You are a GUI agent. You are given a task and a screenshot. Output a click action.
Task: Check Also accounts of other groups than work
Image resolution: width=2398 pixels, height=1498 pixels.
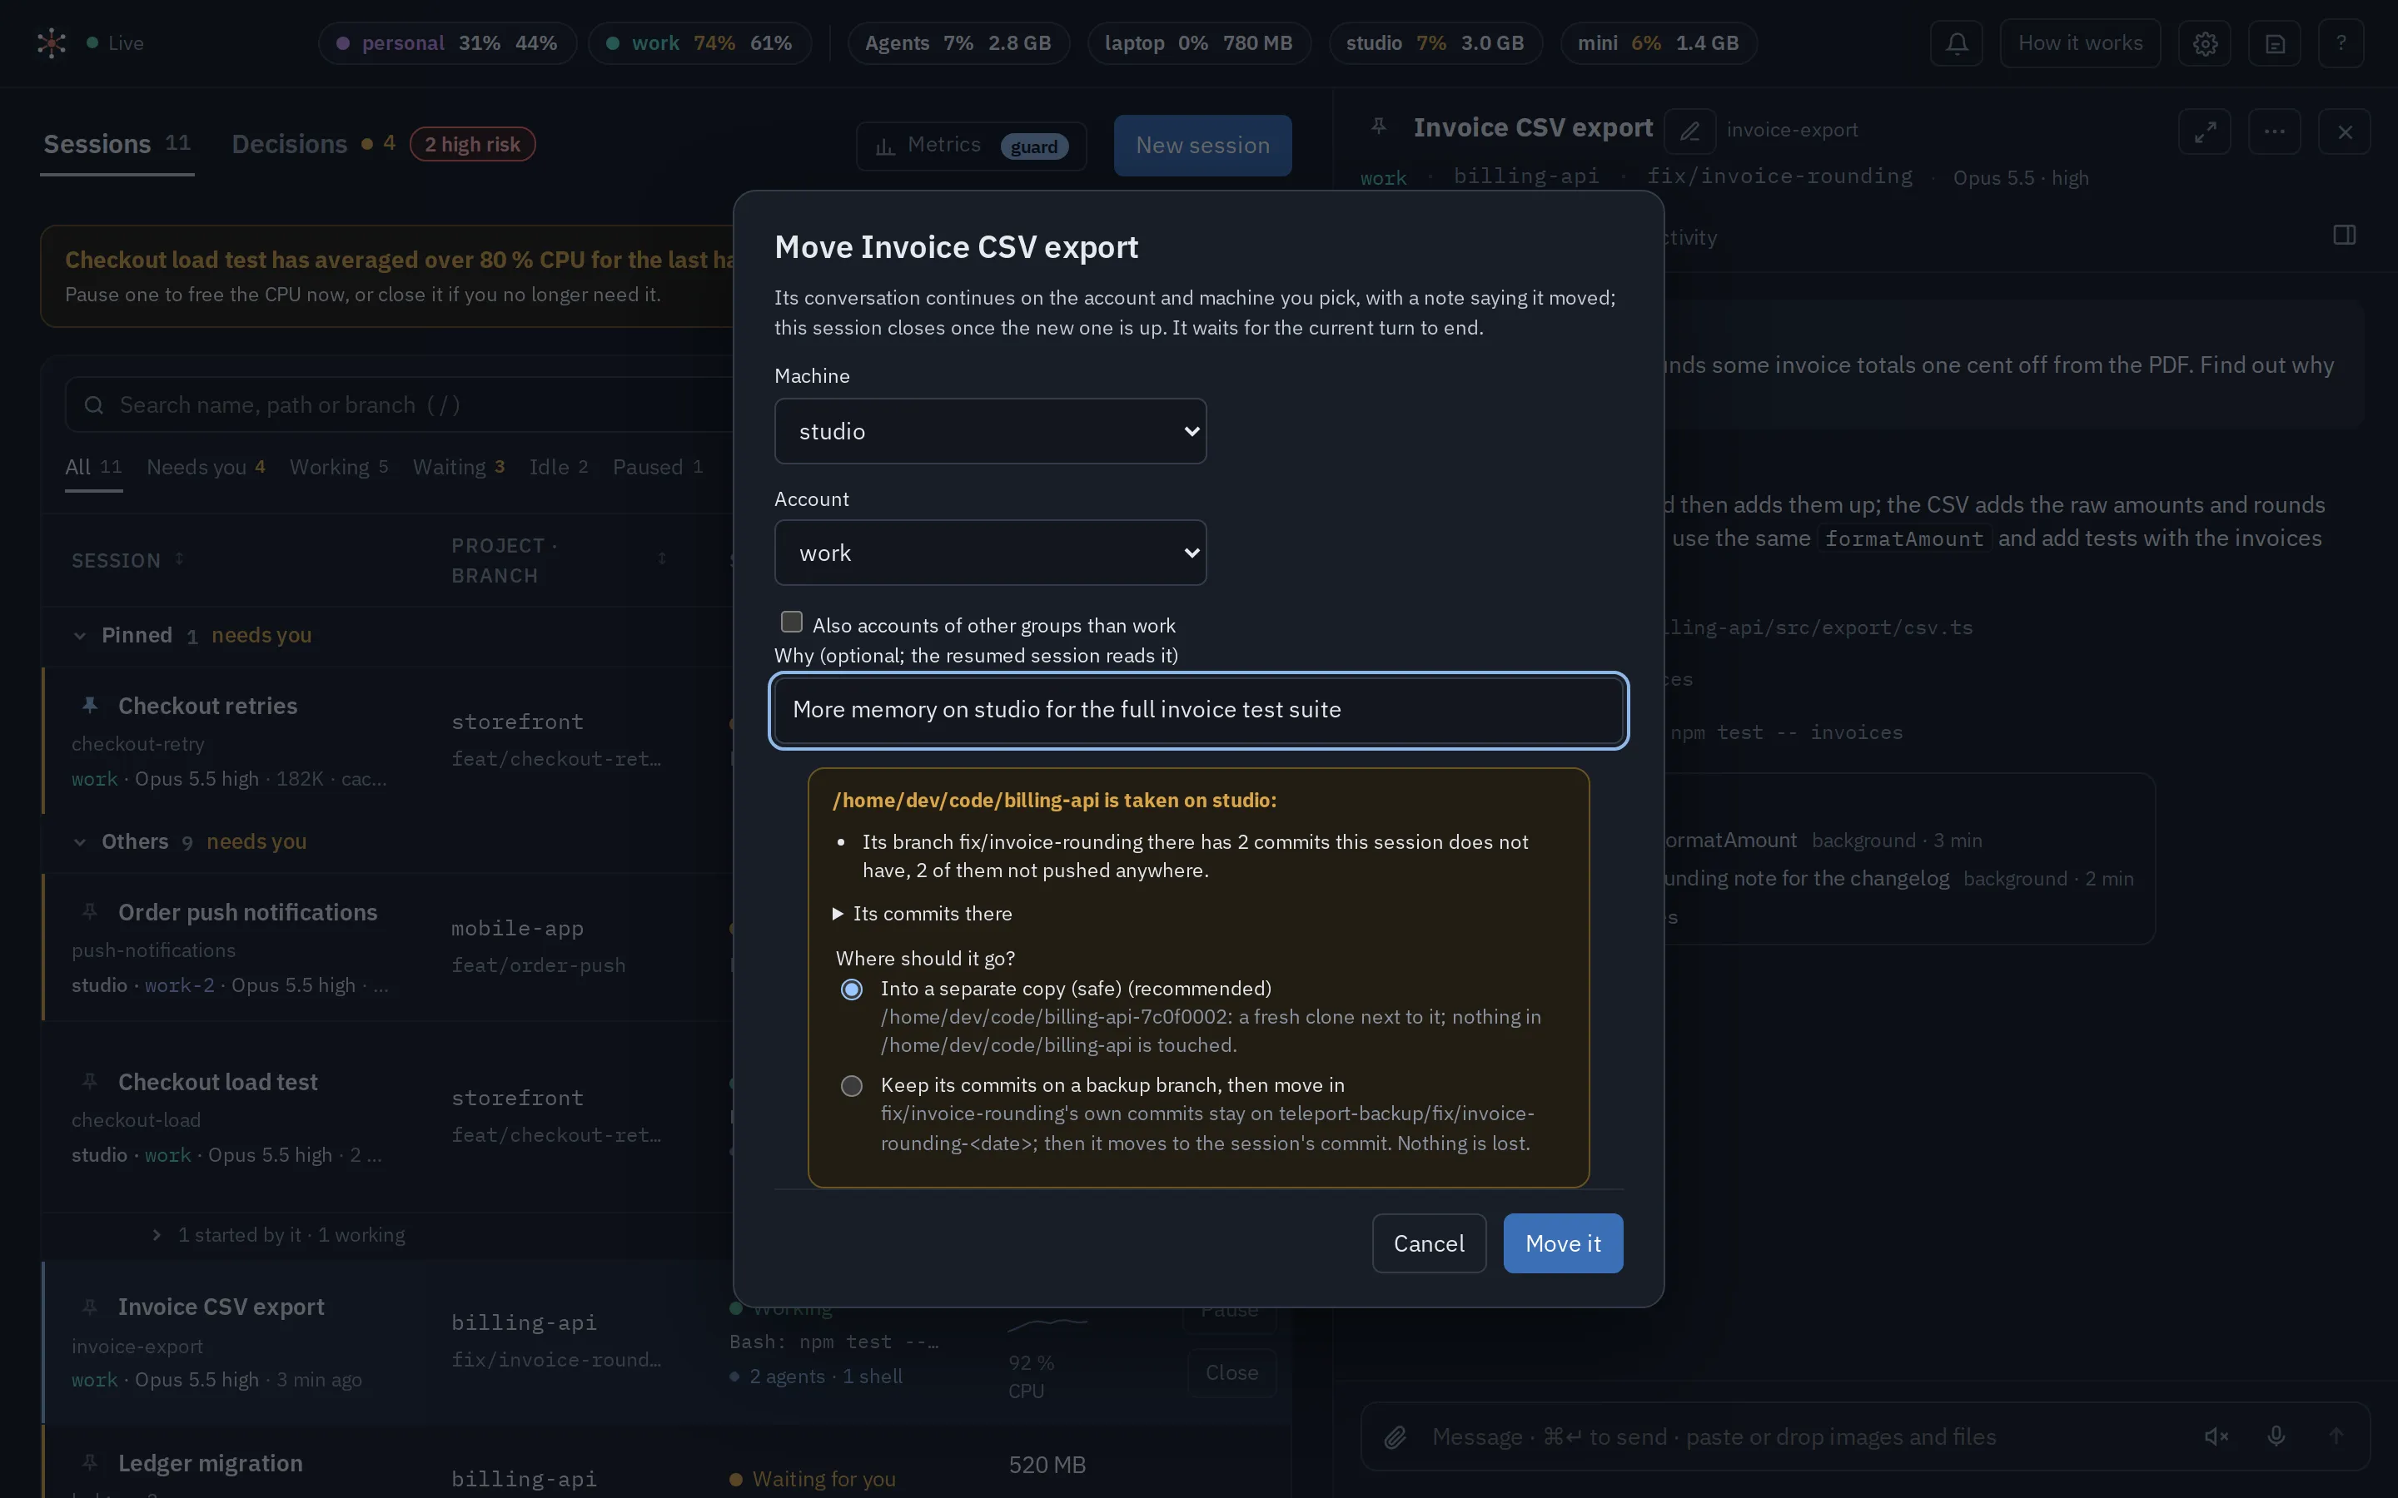(x=792, y=623)
